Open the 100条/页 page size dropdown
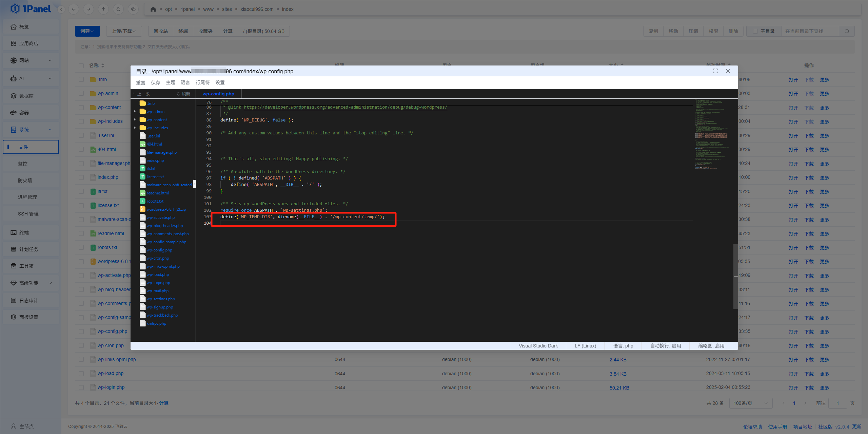 click(x=750, y=403)
